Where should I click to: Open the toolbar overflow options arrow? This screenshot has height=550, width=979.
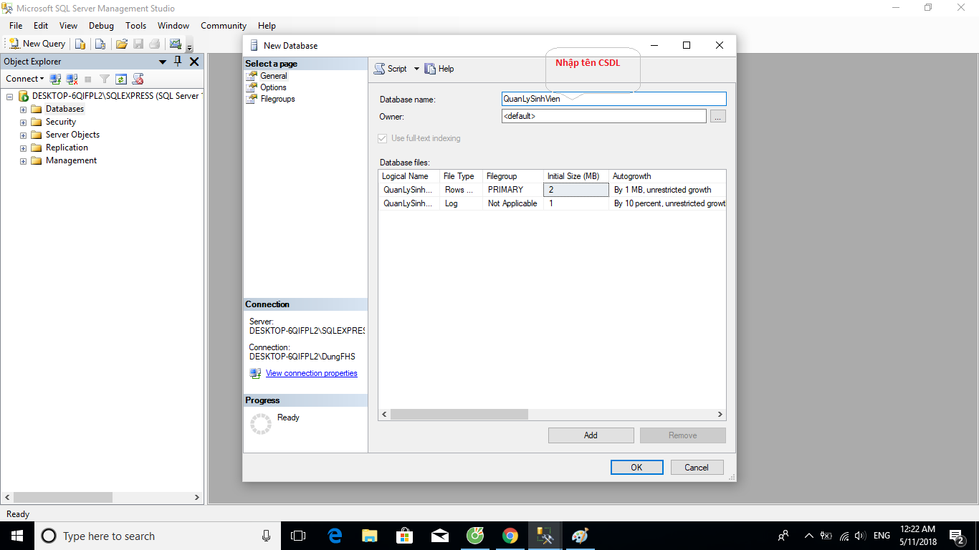(189, 47)
